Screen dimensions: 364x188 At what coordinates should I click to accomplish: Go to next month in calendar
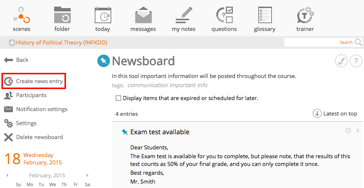(87, 175)
